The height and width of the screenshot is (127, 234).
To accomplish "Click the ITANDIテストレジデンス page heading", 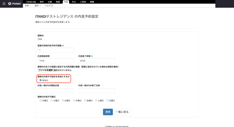I will point(67,16).
